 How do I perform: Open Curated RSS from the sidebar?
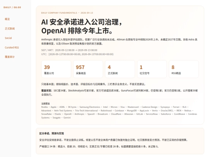tap(12, 48)
